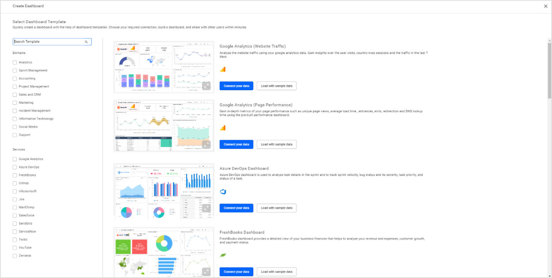Viewport: 552px width, 278px height.
Task: Click the Azure DevOps logo icon
Action: click(223, 192)
